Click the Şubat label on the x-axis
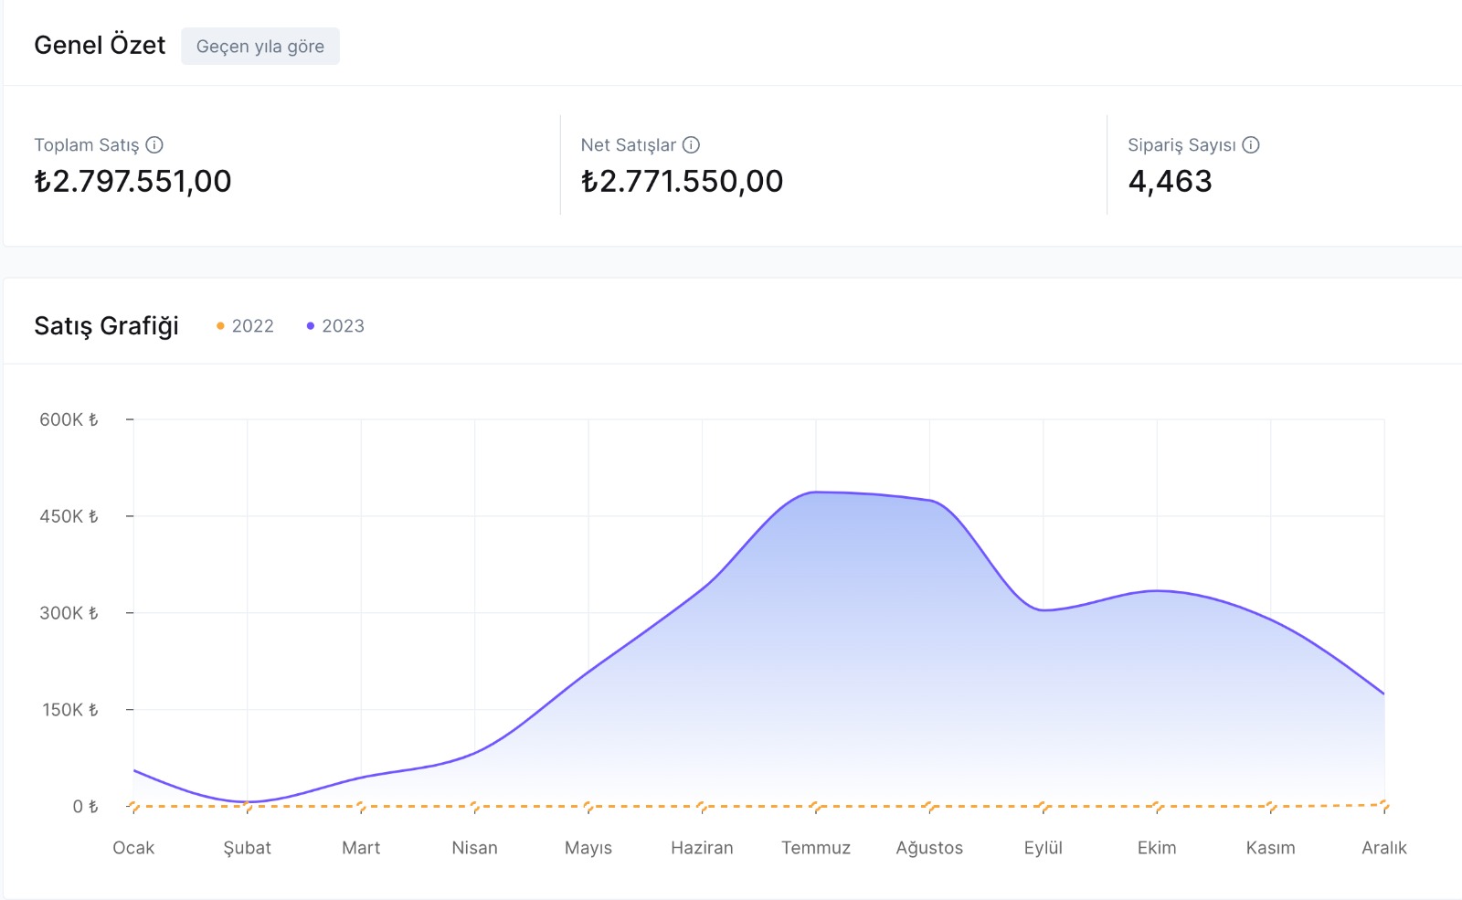Image resolution: width=1462 pixels, height=900 pixels. (x=248, y=848)
